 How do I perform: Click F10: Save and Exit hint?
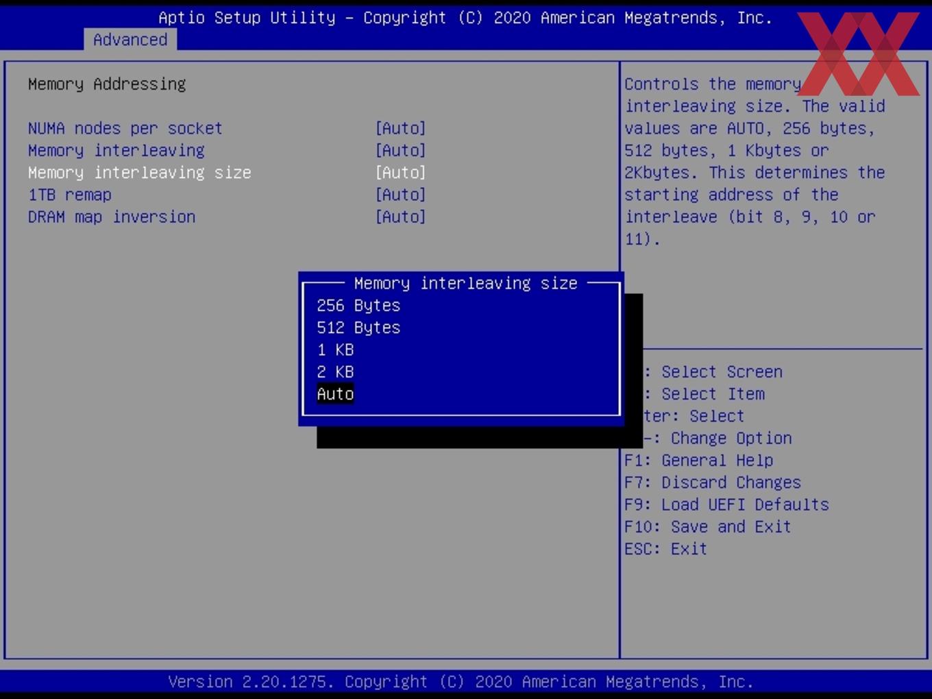point(708,526)
